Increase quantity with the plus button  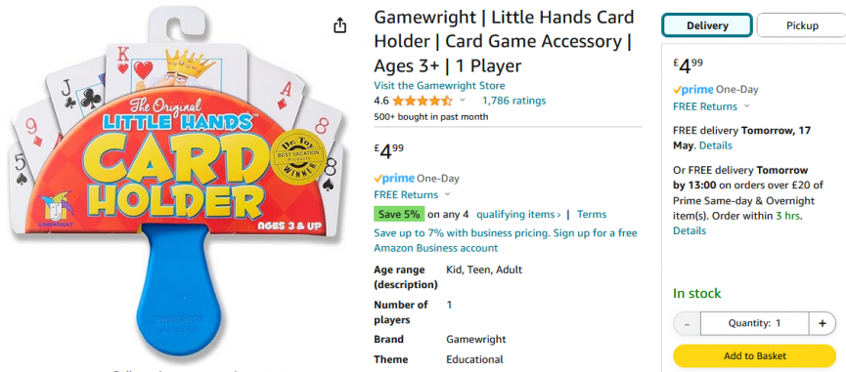[x=823, y=323]
